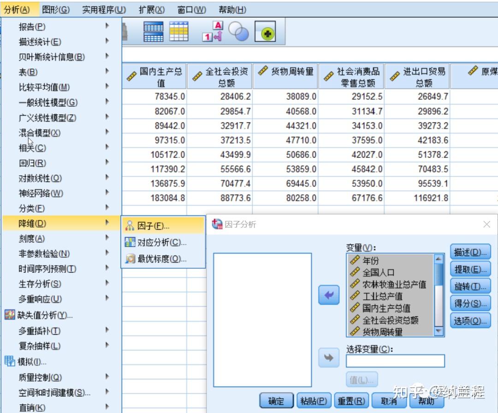
Task: Click the 社会消费品零售总额 column header
Action: [x=351, y=76]
